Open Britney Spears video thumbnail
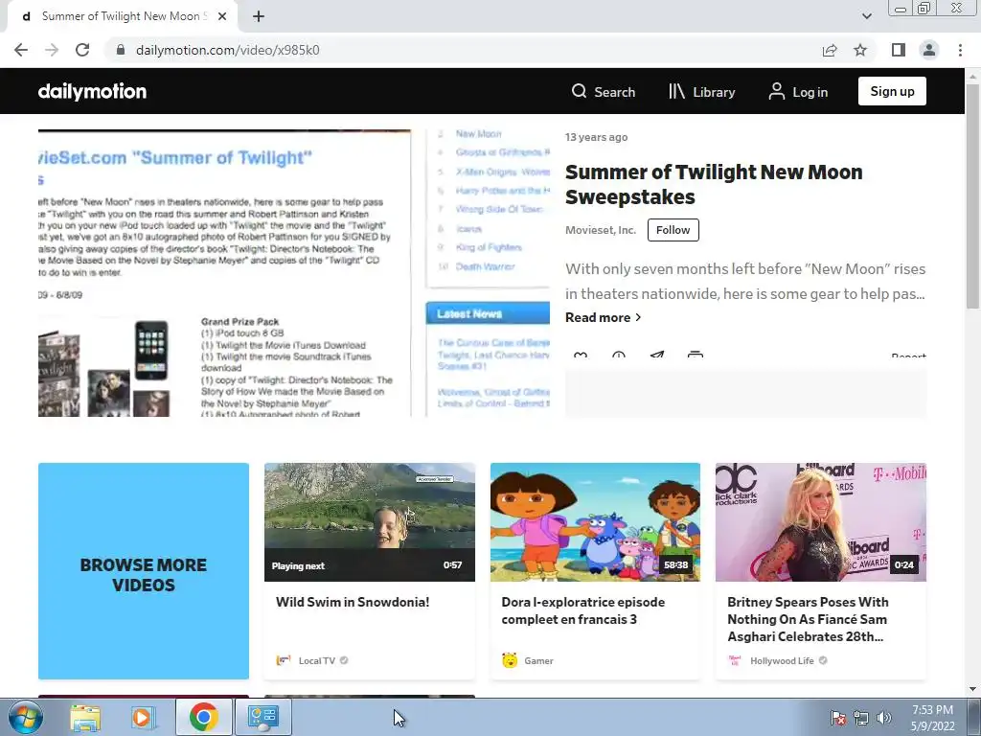This screenshot has height=736, width=981. pos(821,522)
